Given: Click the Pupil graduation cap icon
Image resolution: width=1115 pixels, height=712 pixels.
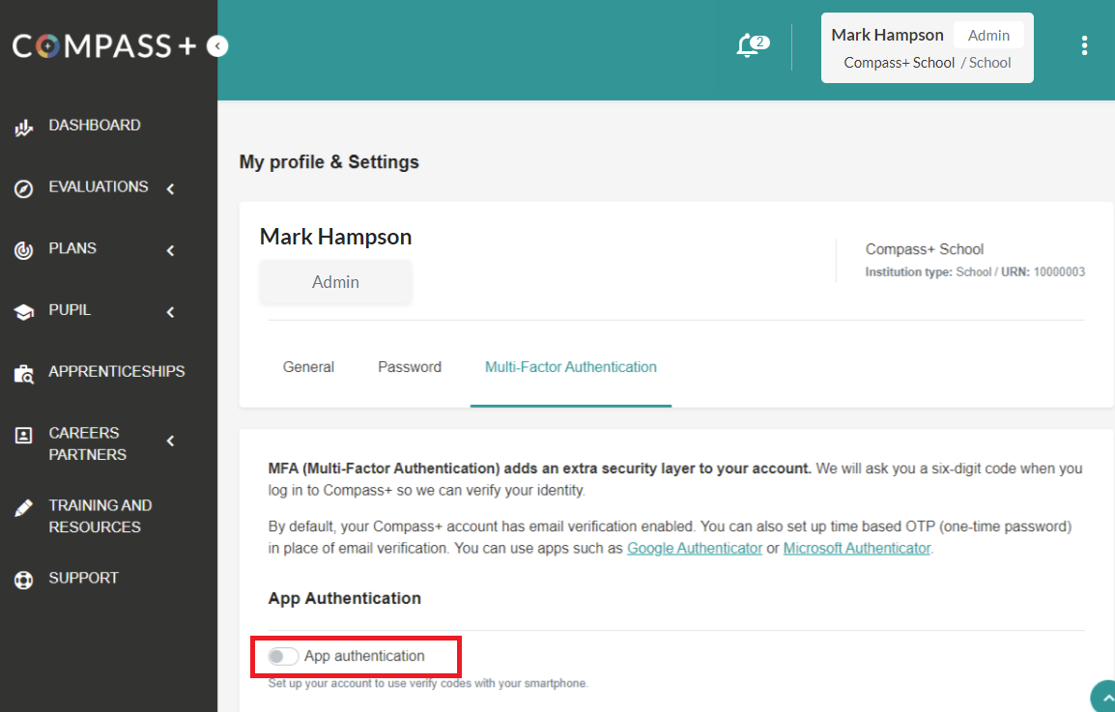Looking at the screenshot, I should (x=23, y=312).
